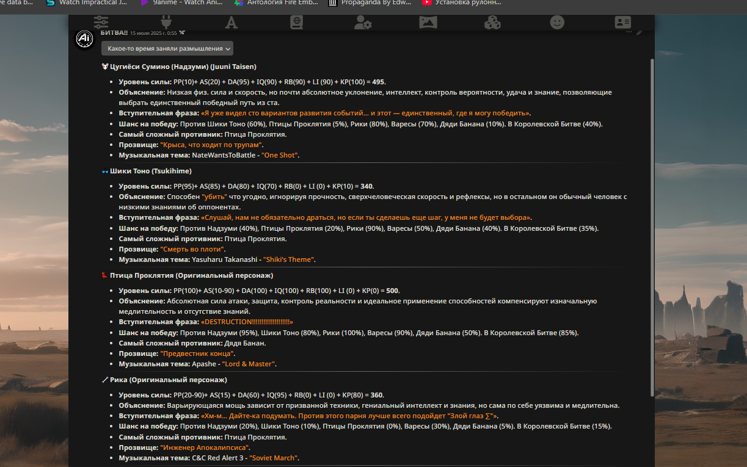This screenshot has width=747, height=467.
Task: Open the backgrounds image icon
Action: (428, 23)
